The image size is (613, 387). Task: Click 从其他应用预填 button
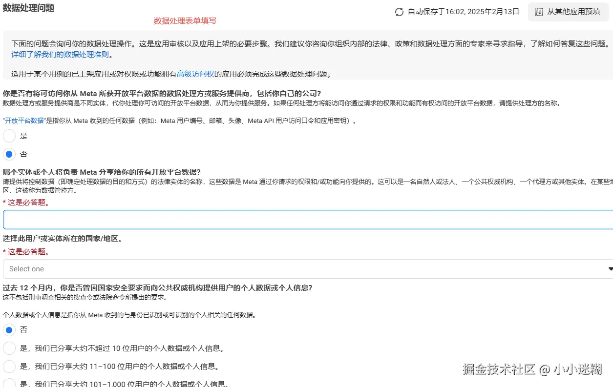pyautogui.click(x=568, y=12)
